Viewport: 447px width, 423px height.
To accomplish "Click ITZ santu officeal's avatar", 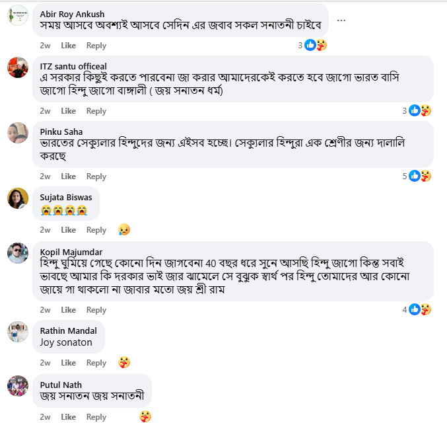I will (x=17, y=68).
